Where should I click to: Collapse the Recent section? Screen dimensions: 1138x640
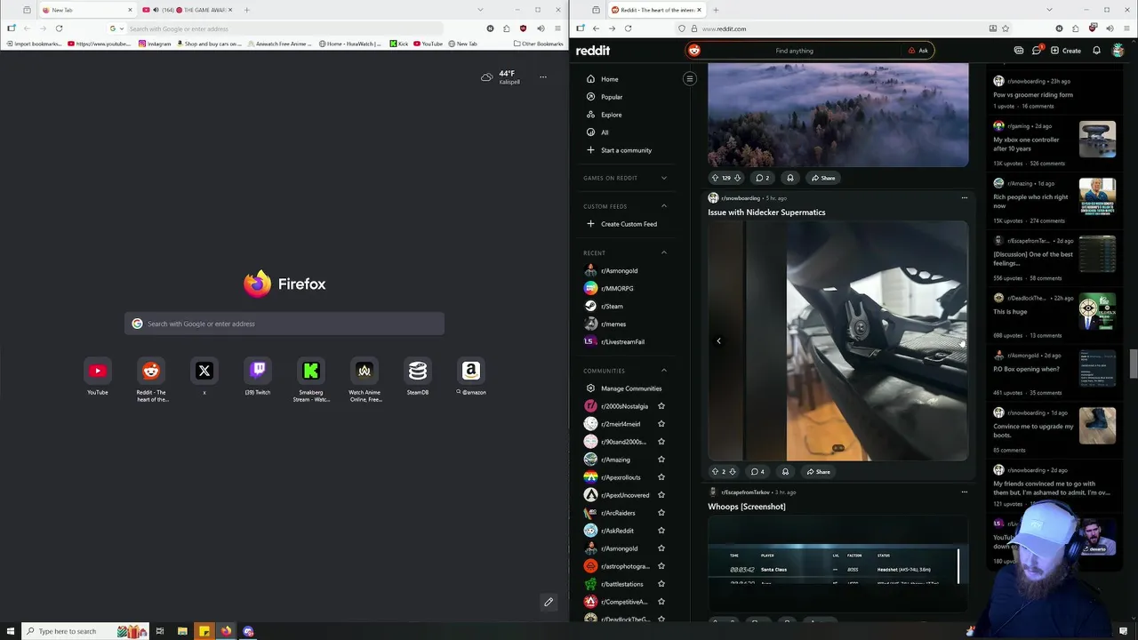click(663, 252)
